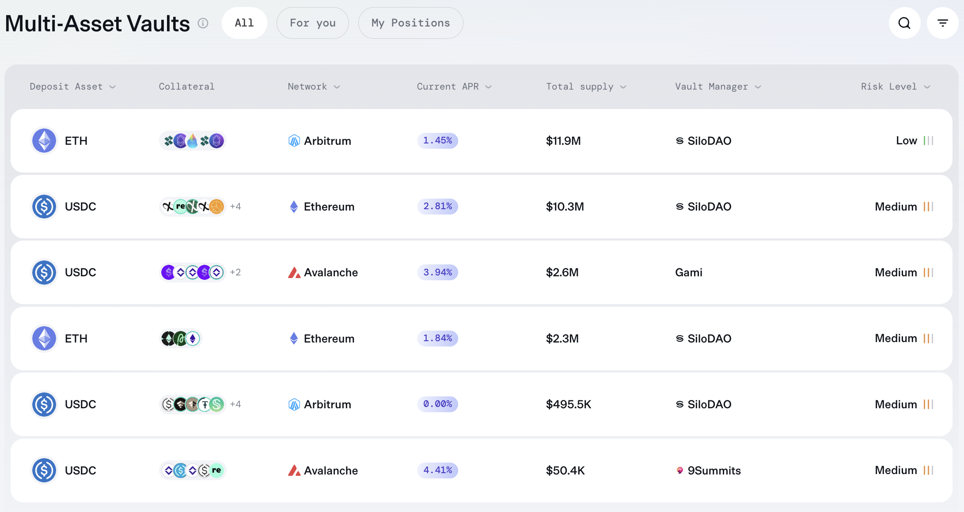Viewport: 964px width, 512px height.
Task: Open the filter options icon button
Action: [942, 23]
